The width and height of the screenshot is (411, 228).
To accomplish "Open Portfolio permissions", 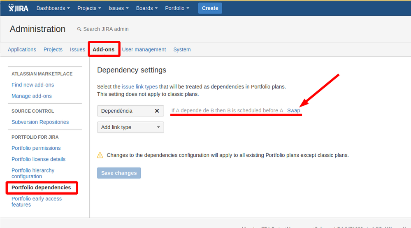I will tap(36, 148).
